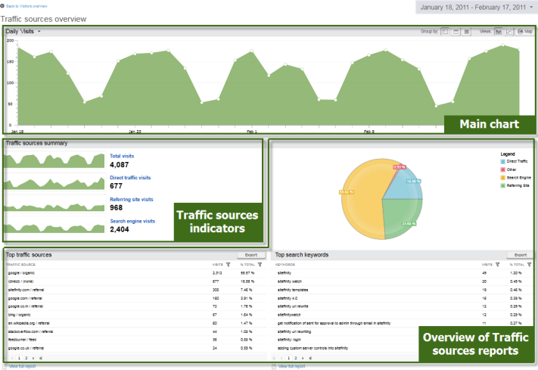Switch to the area chart view icon

coord(498,32)
